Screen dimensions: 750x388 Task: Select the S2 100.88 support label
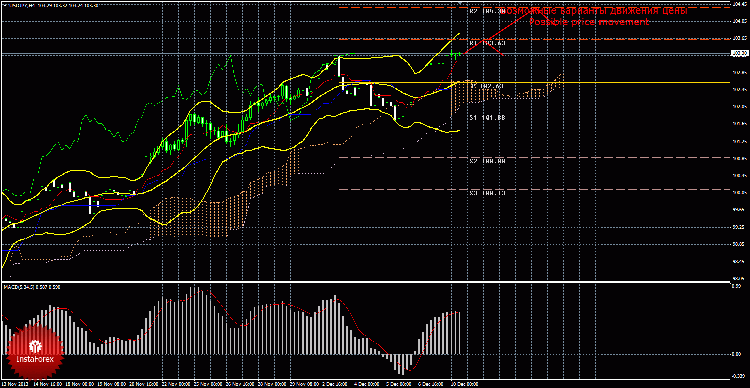(487, 161)
